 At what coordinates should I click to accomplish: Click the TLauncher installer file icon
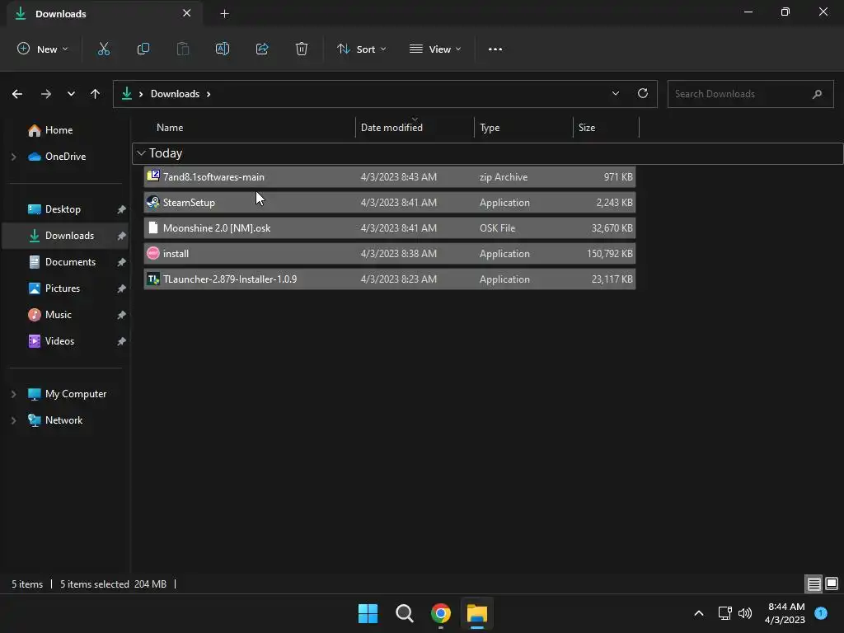(152, 279)
